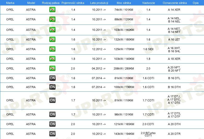Click the ON icon in the 2.0 BiTurbo CDTI row
The image size is (204, 139).
click(52, 134)
